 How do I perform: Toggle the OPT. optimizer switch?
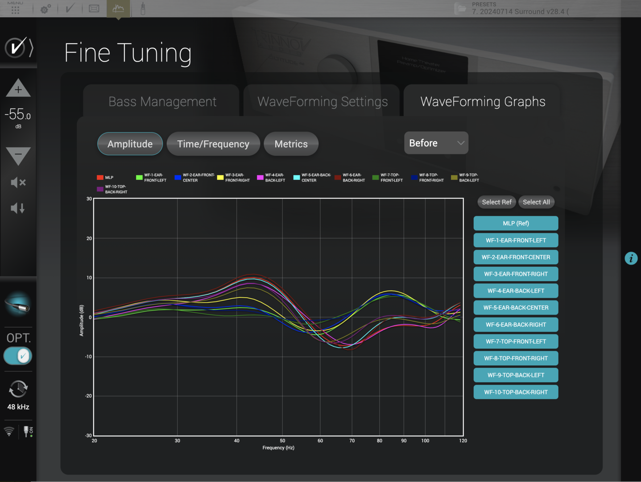(x=18, y=356)
